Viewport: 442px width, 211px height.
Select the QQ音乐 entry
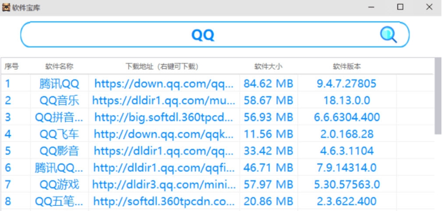(59, 100)
